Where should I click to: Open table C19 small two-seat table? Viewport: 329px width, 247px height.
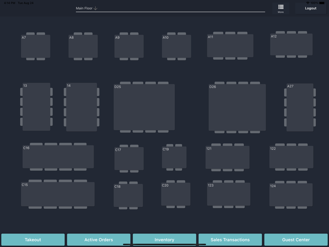tap(174, 157)
